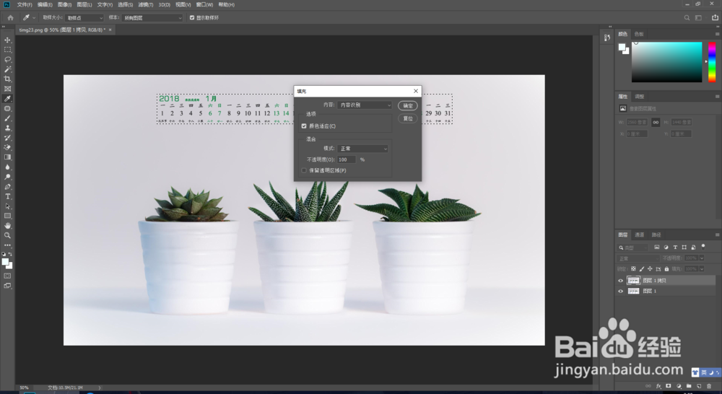
Task: Open the Contents dropdown in Fill dialog
Action: tap(365, 105)
